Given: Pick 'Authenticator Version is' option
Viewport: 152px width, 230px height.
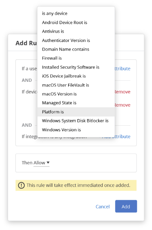Looking at the screenshot, I should coord(76,40).
